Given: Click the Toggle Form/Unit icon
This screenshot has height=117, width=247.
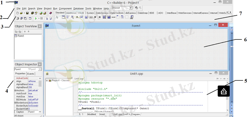Looking at the screenshot, I should (x=25, y=18).
